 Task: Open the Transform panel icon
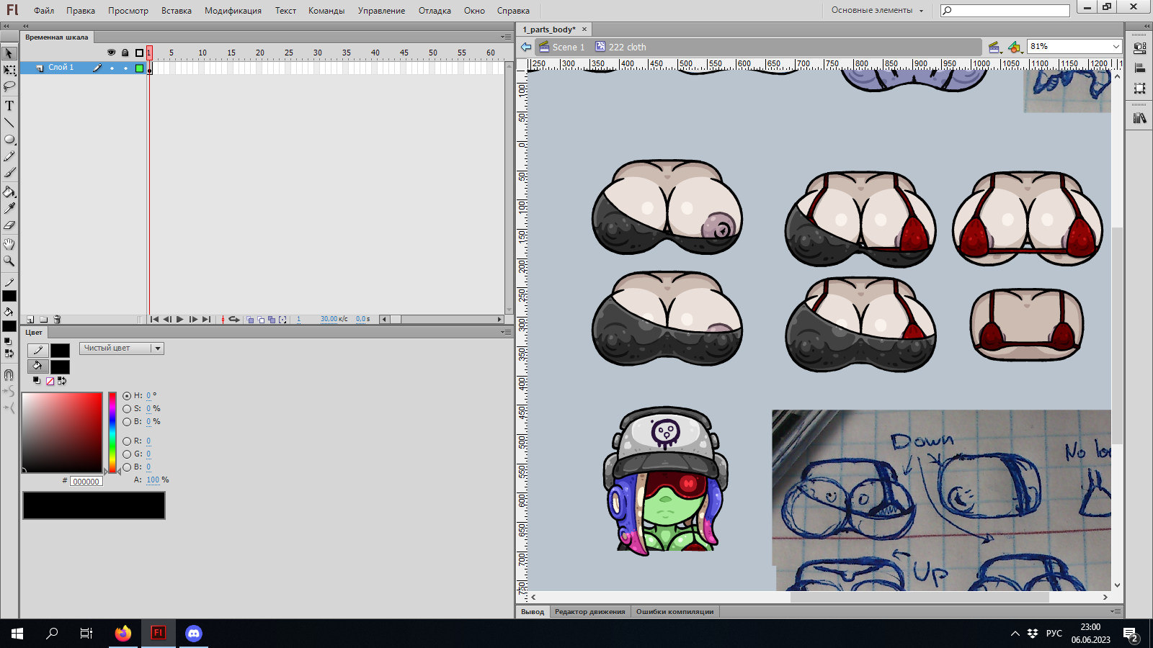pyautogui.click(x=1139, y=89)
